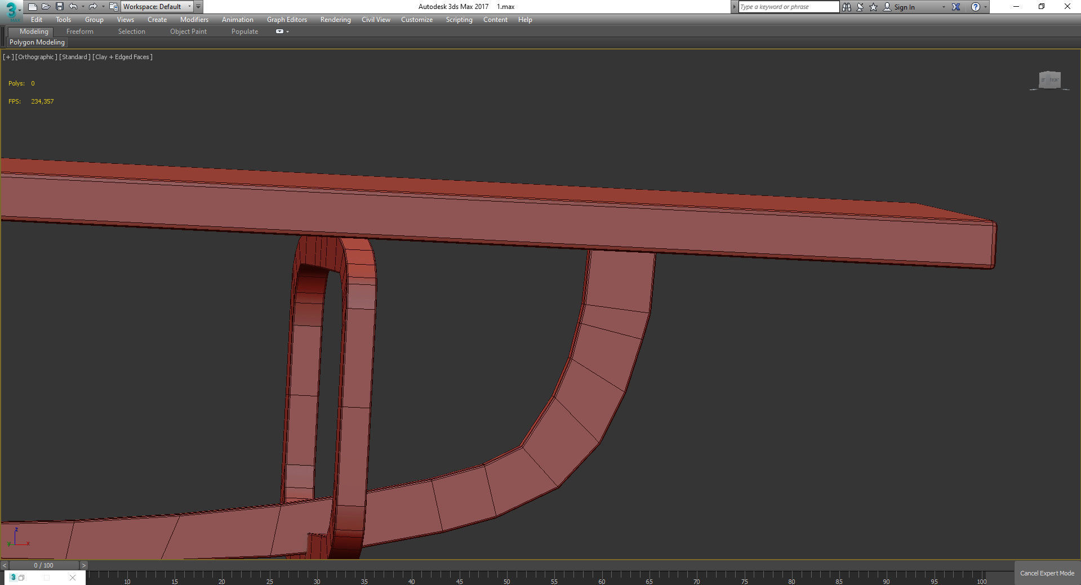Viewport: 1081px width, 585px height.
Task: Create a new scene with New icon
Action: [x=33, y=7]
